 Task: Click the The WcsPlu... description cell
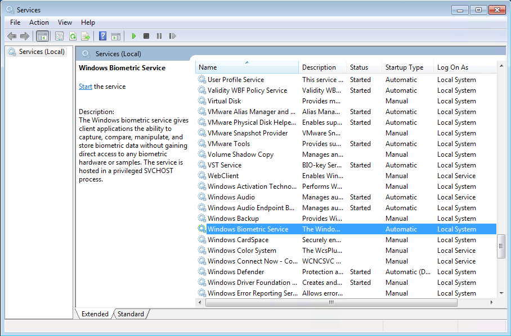(322, 251)
